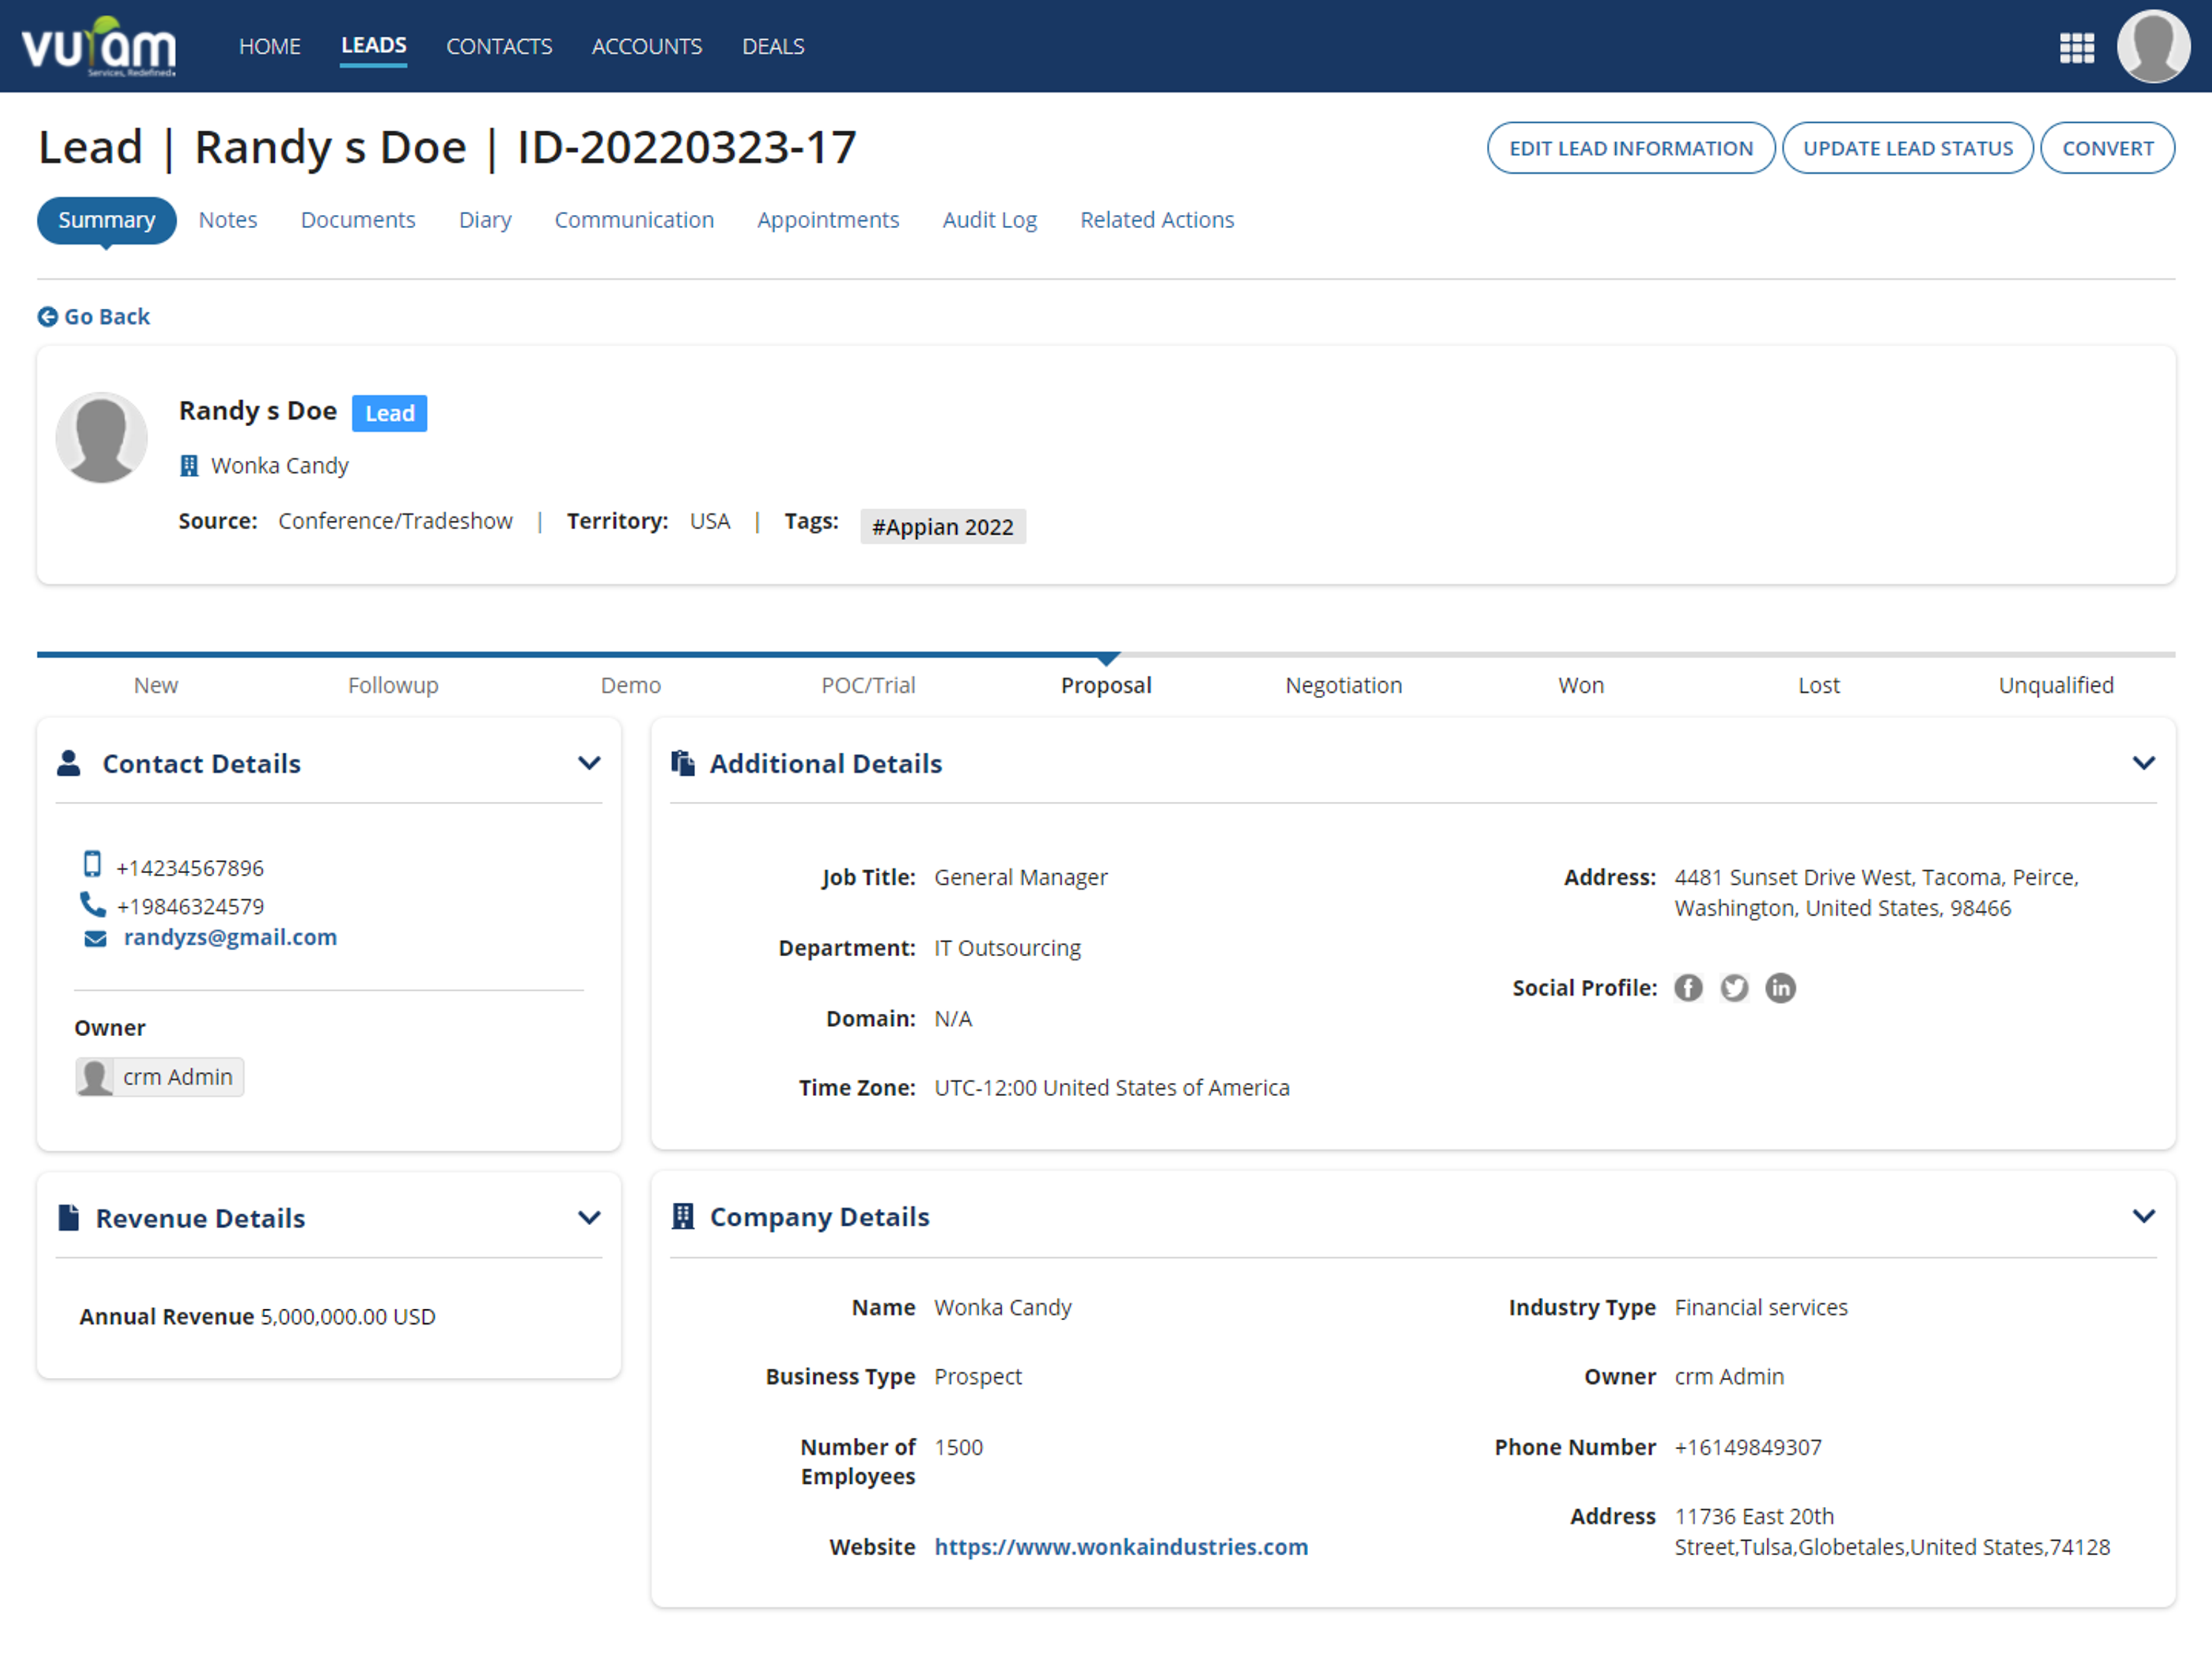
Task: Click the Wonka Candy building icon
Action: pos(189,466)
